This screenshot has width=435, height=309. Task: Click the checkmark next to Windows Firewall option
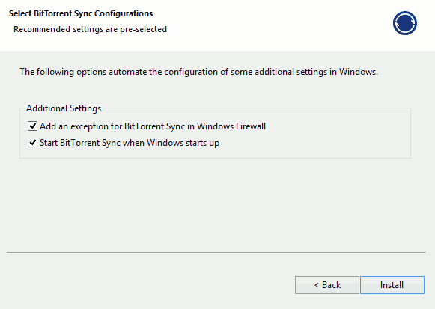point(32,126)
